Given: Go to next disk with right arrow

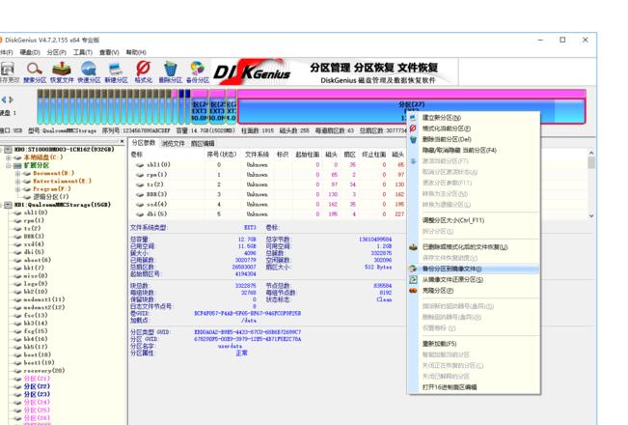Looking at the screenshot, I should [12, 99].
